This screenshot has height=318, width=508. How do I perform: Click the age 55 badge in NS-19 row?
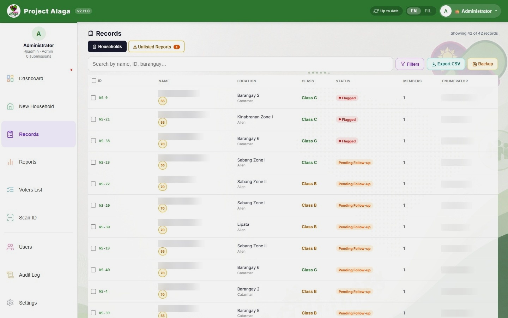[x=162, y=252]
